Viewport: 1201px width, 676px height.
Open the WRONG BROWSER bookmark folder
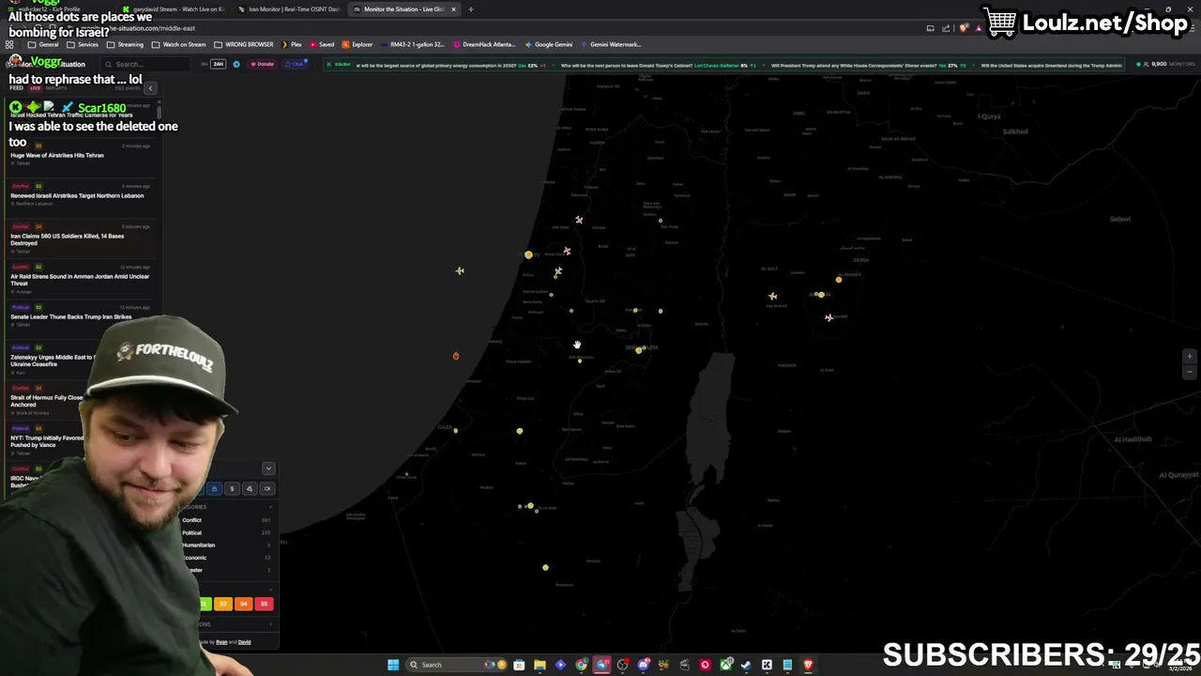243,44
